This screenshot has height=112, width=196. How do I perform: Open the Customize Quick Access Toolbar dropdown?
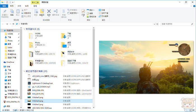13,2
